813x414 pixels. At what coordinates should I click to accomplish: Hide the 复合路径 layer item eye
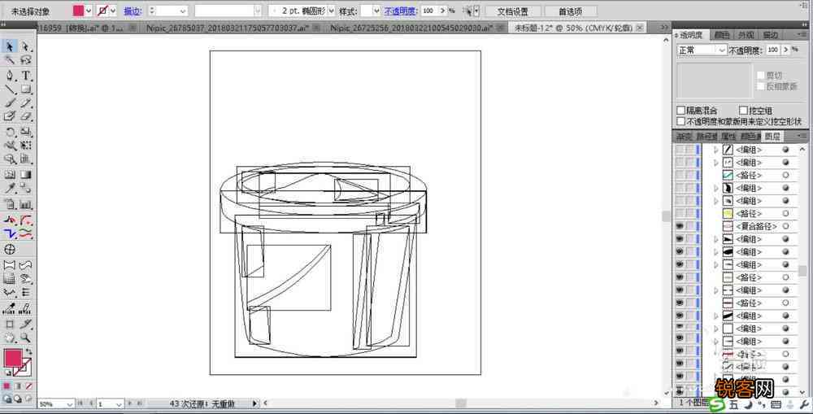[679, 226]
